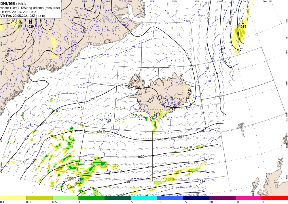This screenshot has width=288, height=204.
Task: Click the 45W label on left edge
Action: tap(1, 73)
